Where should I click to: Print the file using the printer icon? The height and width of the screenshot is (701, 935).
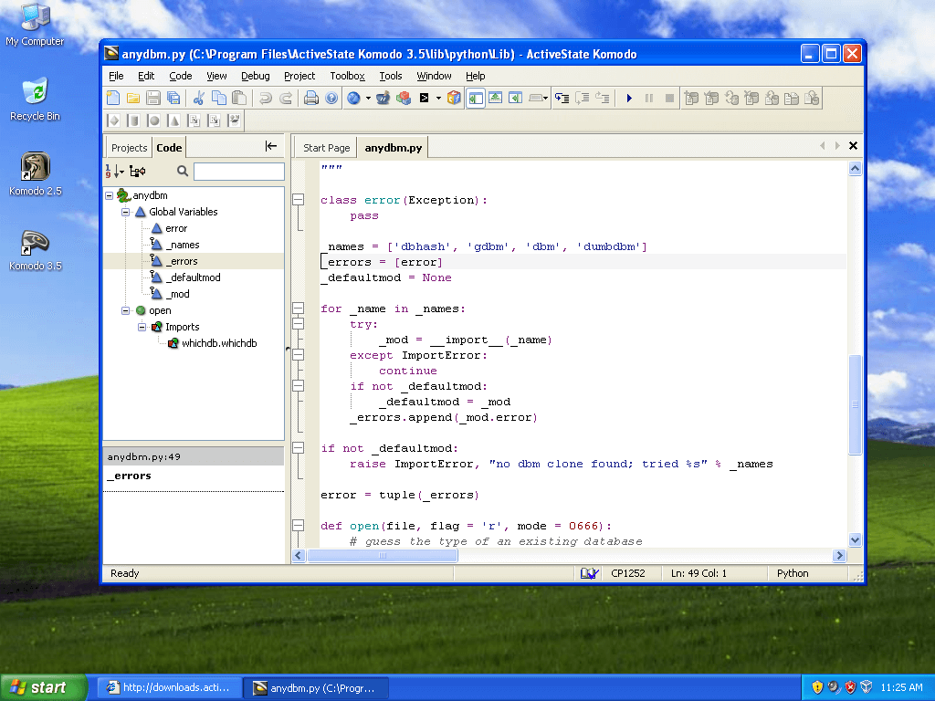tap(311, 98)
